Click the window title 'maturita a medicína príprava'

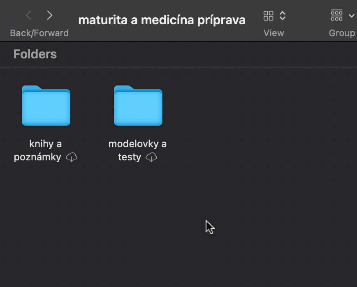pos(162,19)
